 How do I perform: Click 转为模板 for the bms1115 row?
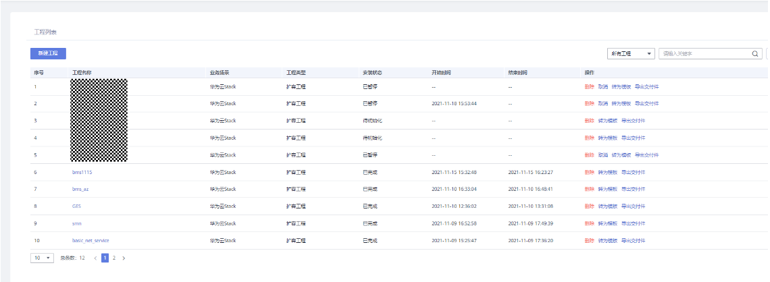pos(608,172)
